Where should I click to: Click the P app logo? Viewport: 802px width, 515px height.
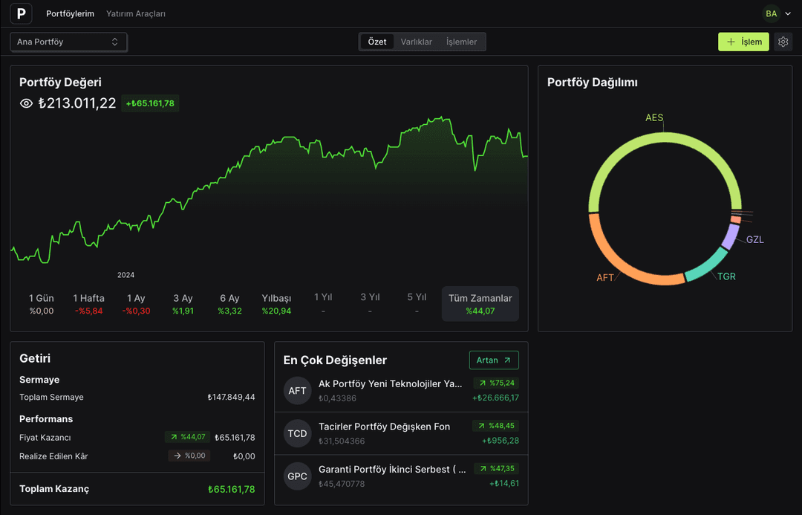pyautogui.click(x=21, y=14)
